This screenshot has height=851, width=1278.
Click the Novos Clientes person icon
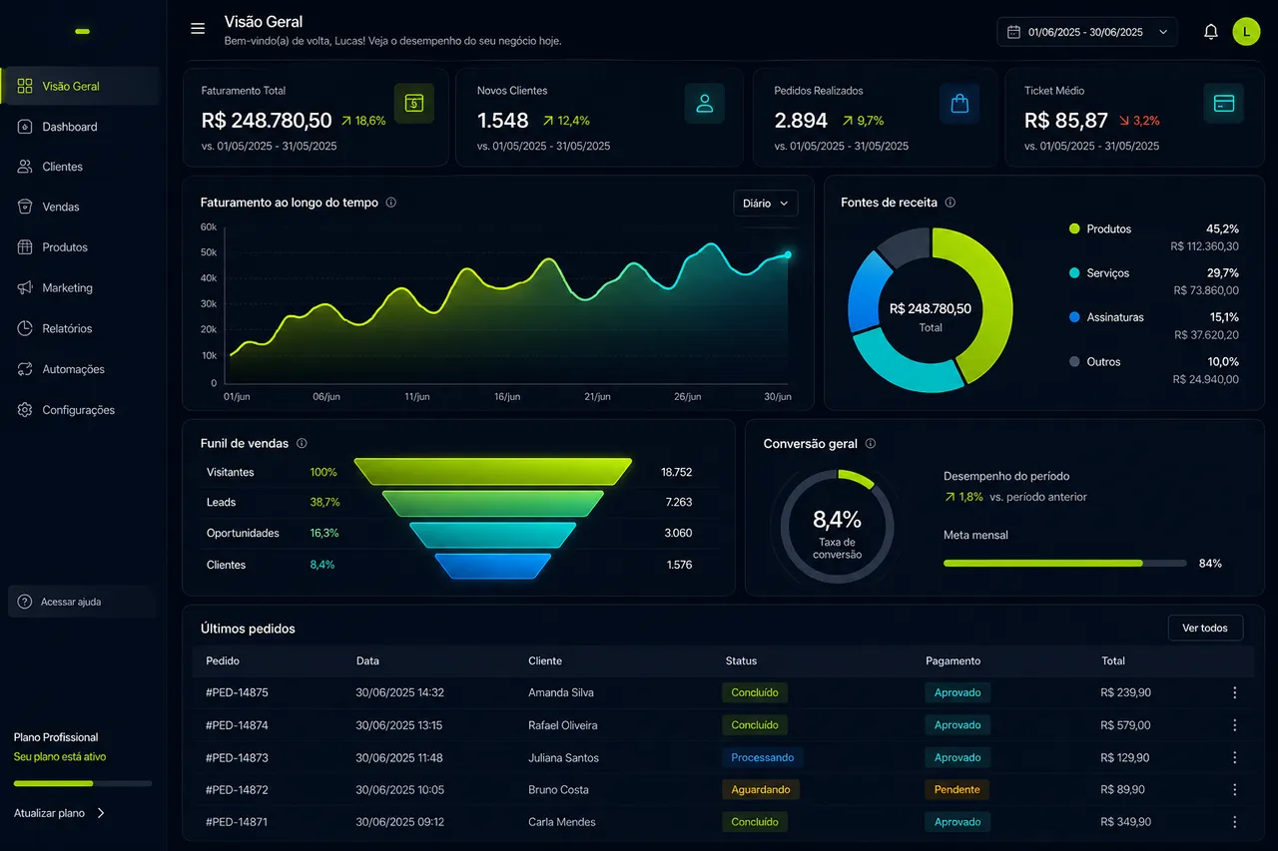pyautogui.click(x=704, y=103)
